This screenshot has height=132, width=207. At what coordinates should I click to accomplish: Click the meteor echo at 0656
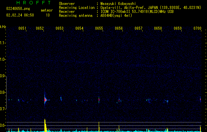[x=119, y=100]
